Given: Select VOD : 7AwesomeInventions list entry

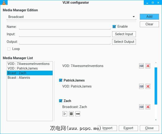Looking at the screenshot, I should 28,64.
